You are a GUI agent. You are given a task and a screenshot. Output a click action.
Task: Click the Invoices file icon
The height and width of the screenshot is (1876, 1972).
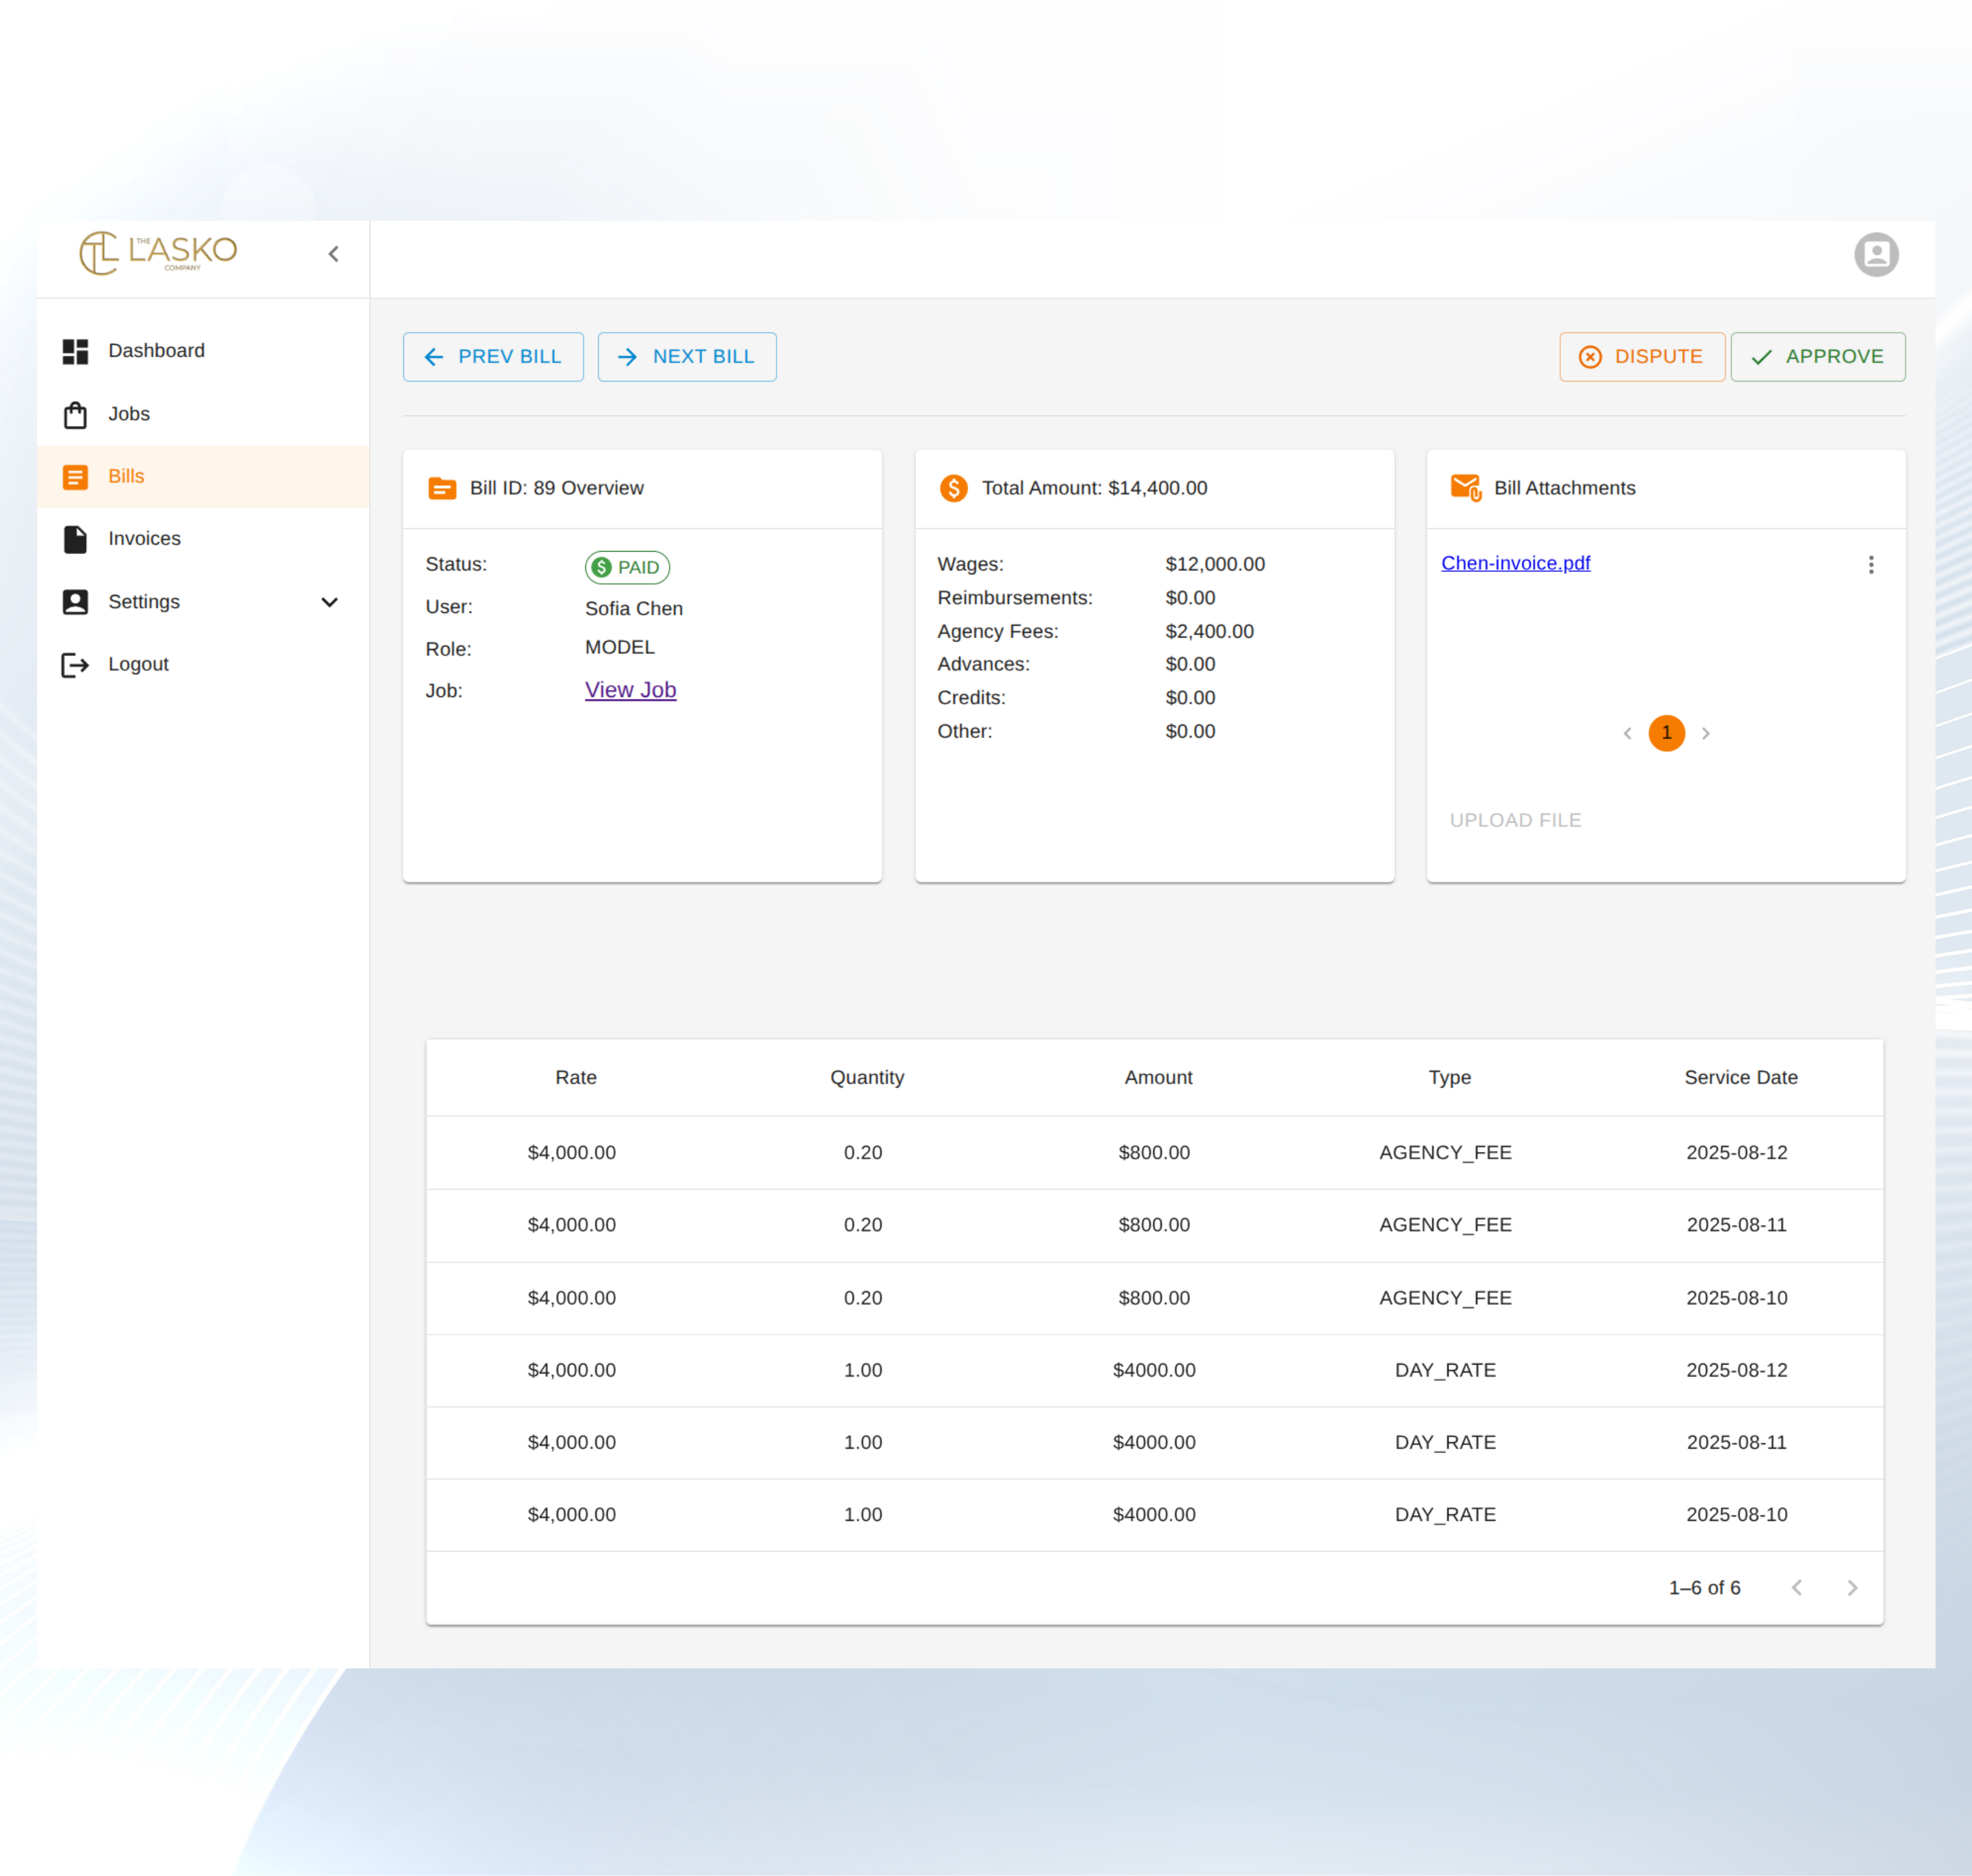coord(75,539)
